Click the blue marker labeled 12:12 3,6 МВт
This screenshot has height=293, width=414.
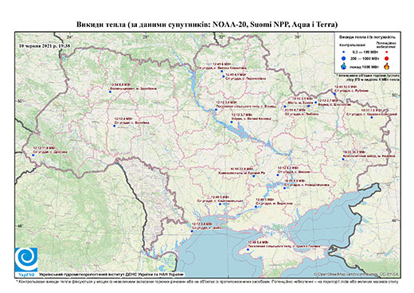[x=216, y=110]
